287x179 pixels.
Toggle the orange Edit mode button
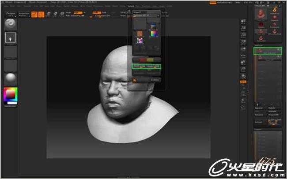click(x=34, y=15)
